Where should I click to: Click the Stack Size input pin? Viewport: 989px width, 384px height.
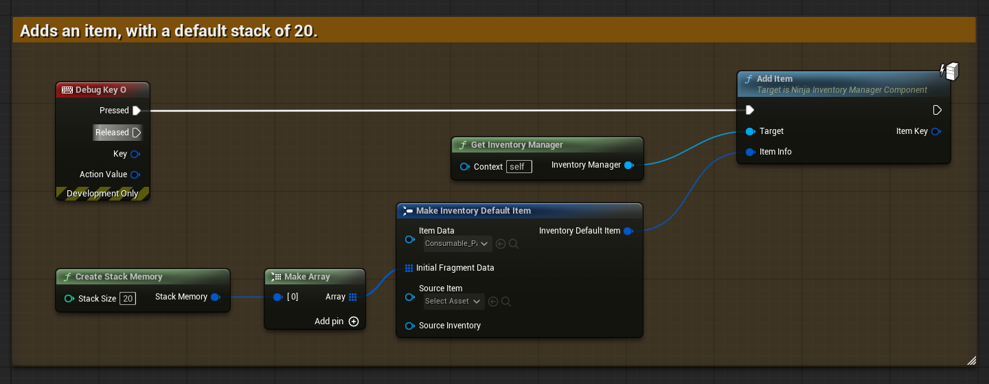pos(69,299)
